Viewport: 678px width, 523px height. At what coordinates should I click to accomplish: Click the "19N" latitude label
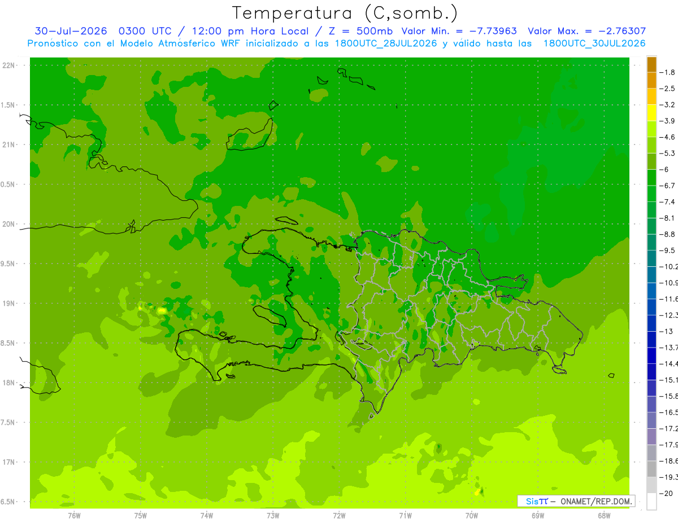click(10, 304)
